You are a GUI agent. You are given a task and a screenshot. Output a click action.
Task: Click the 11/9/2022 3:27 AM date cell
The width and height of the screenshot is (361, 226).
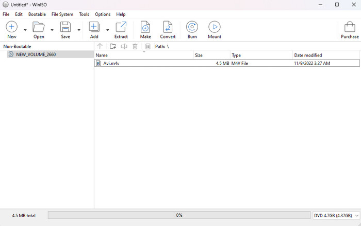click(312, 63)
